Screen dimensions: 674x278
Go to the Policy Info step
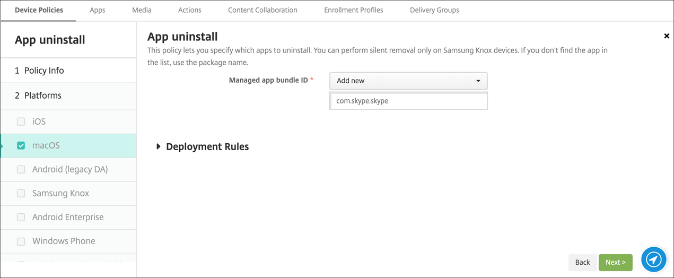tap(44, 71)
